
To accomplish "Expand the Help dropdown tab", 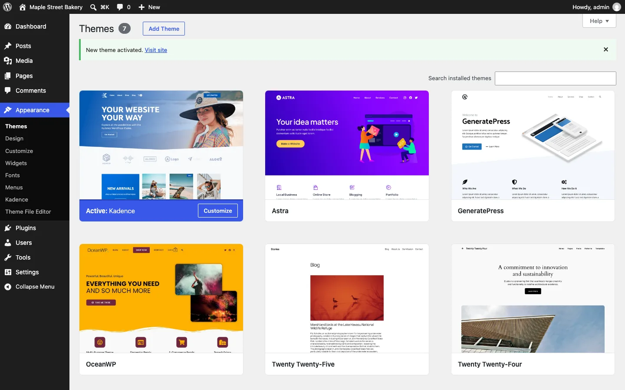I will point(599,21).
